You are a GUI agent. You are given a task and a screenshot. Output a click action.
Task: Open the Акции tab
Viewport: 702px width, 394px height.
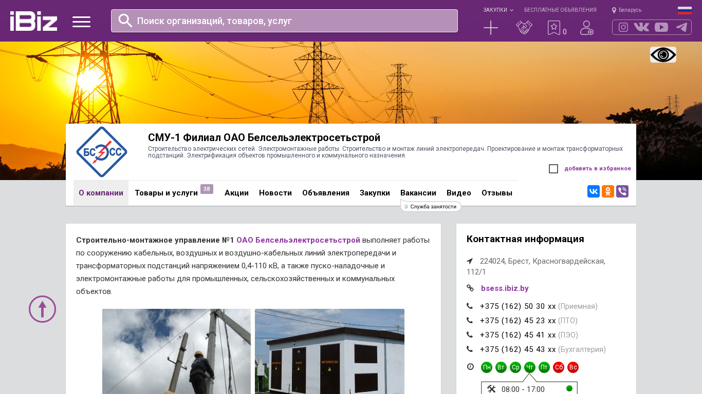point(236,193)
